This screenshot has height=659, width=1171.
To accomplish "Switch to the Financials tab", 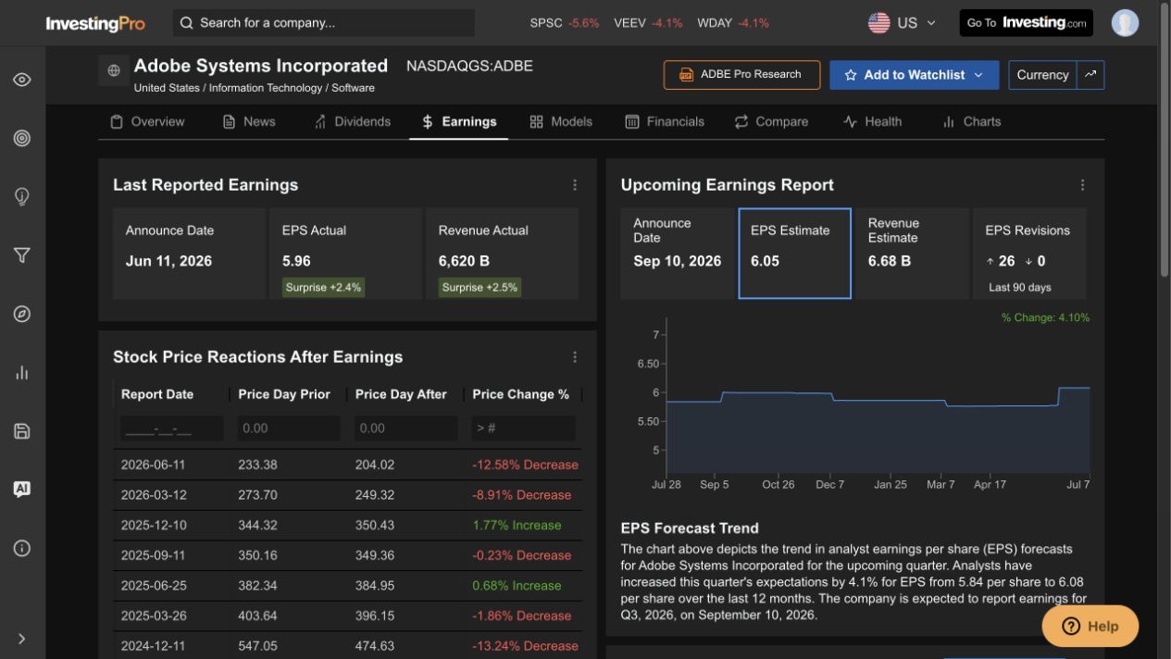I will (665, 121).
